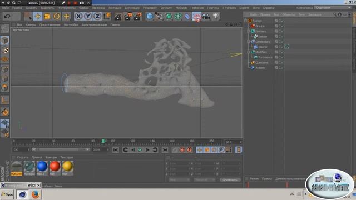Select Polygons mode orange cube icon
356x200 pixels.
4,88
